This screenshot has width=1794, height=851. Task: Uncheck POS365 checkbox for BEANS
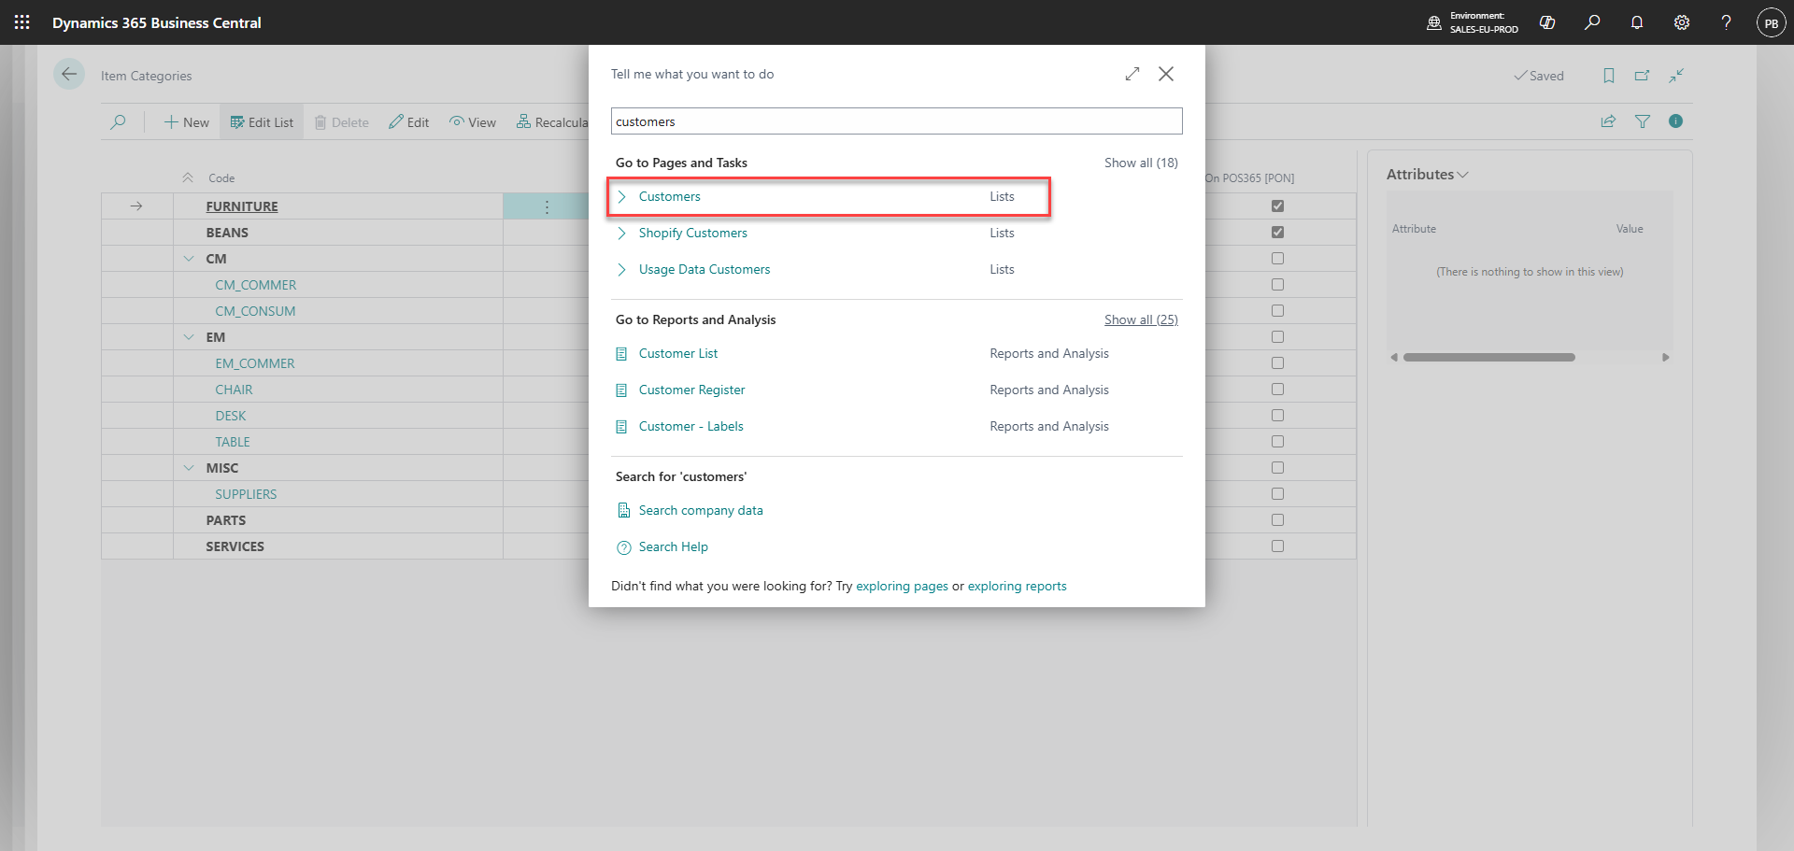click(x=1277, y=233)
